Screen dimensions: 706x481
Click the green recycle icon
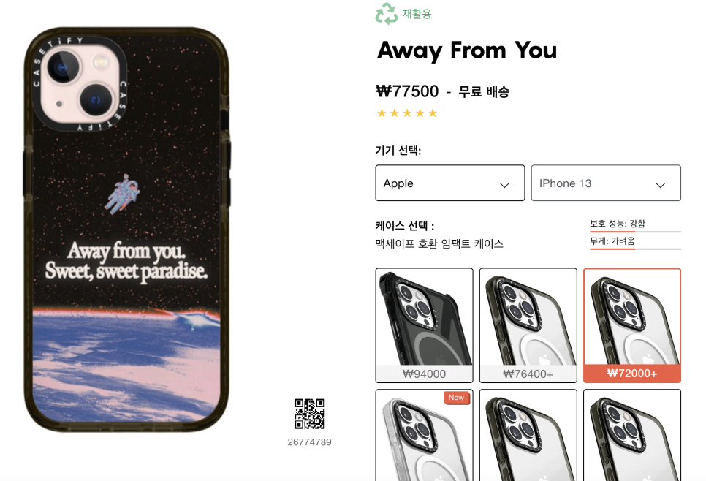387,13
